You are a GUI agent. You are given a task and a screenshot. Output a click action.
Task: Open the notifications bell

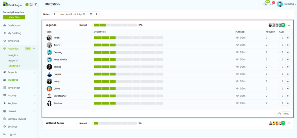[x=271, y=4]
